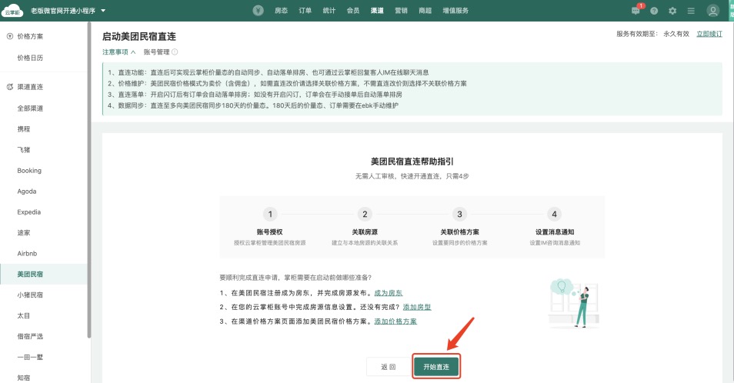Click the 添加价格方案 link

tap(395, 321)
